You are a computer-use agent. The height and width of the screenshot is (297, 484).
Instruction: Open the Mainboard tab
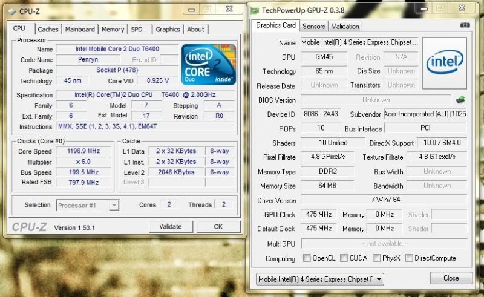pyautogui.click(x=80, y=29)
